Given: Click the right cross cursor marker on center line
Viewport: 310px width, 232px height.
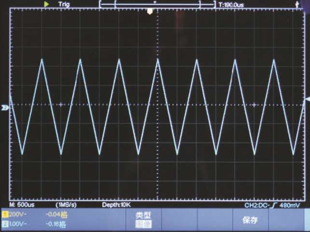Looking at the screenshot, I should [x=254, y=104].
